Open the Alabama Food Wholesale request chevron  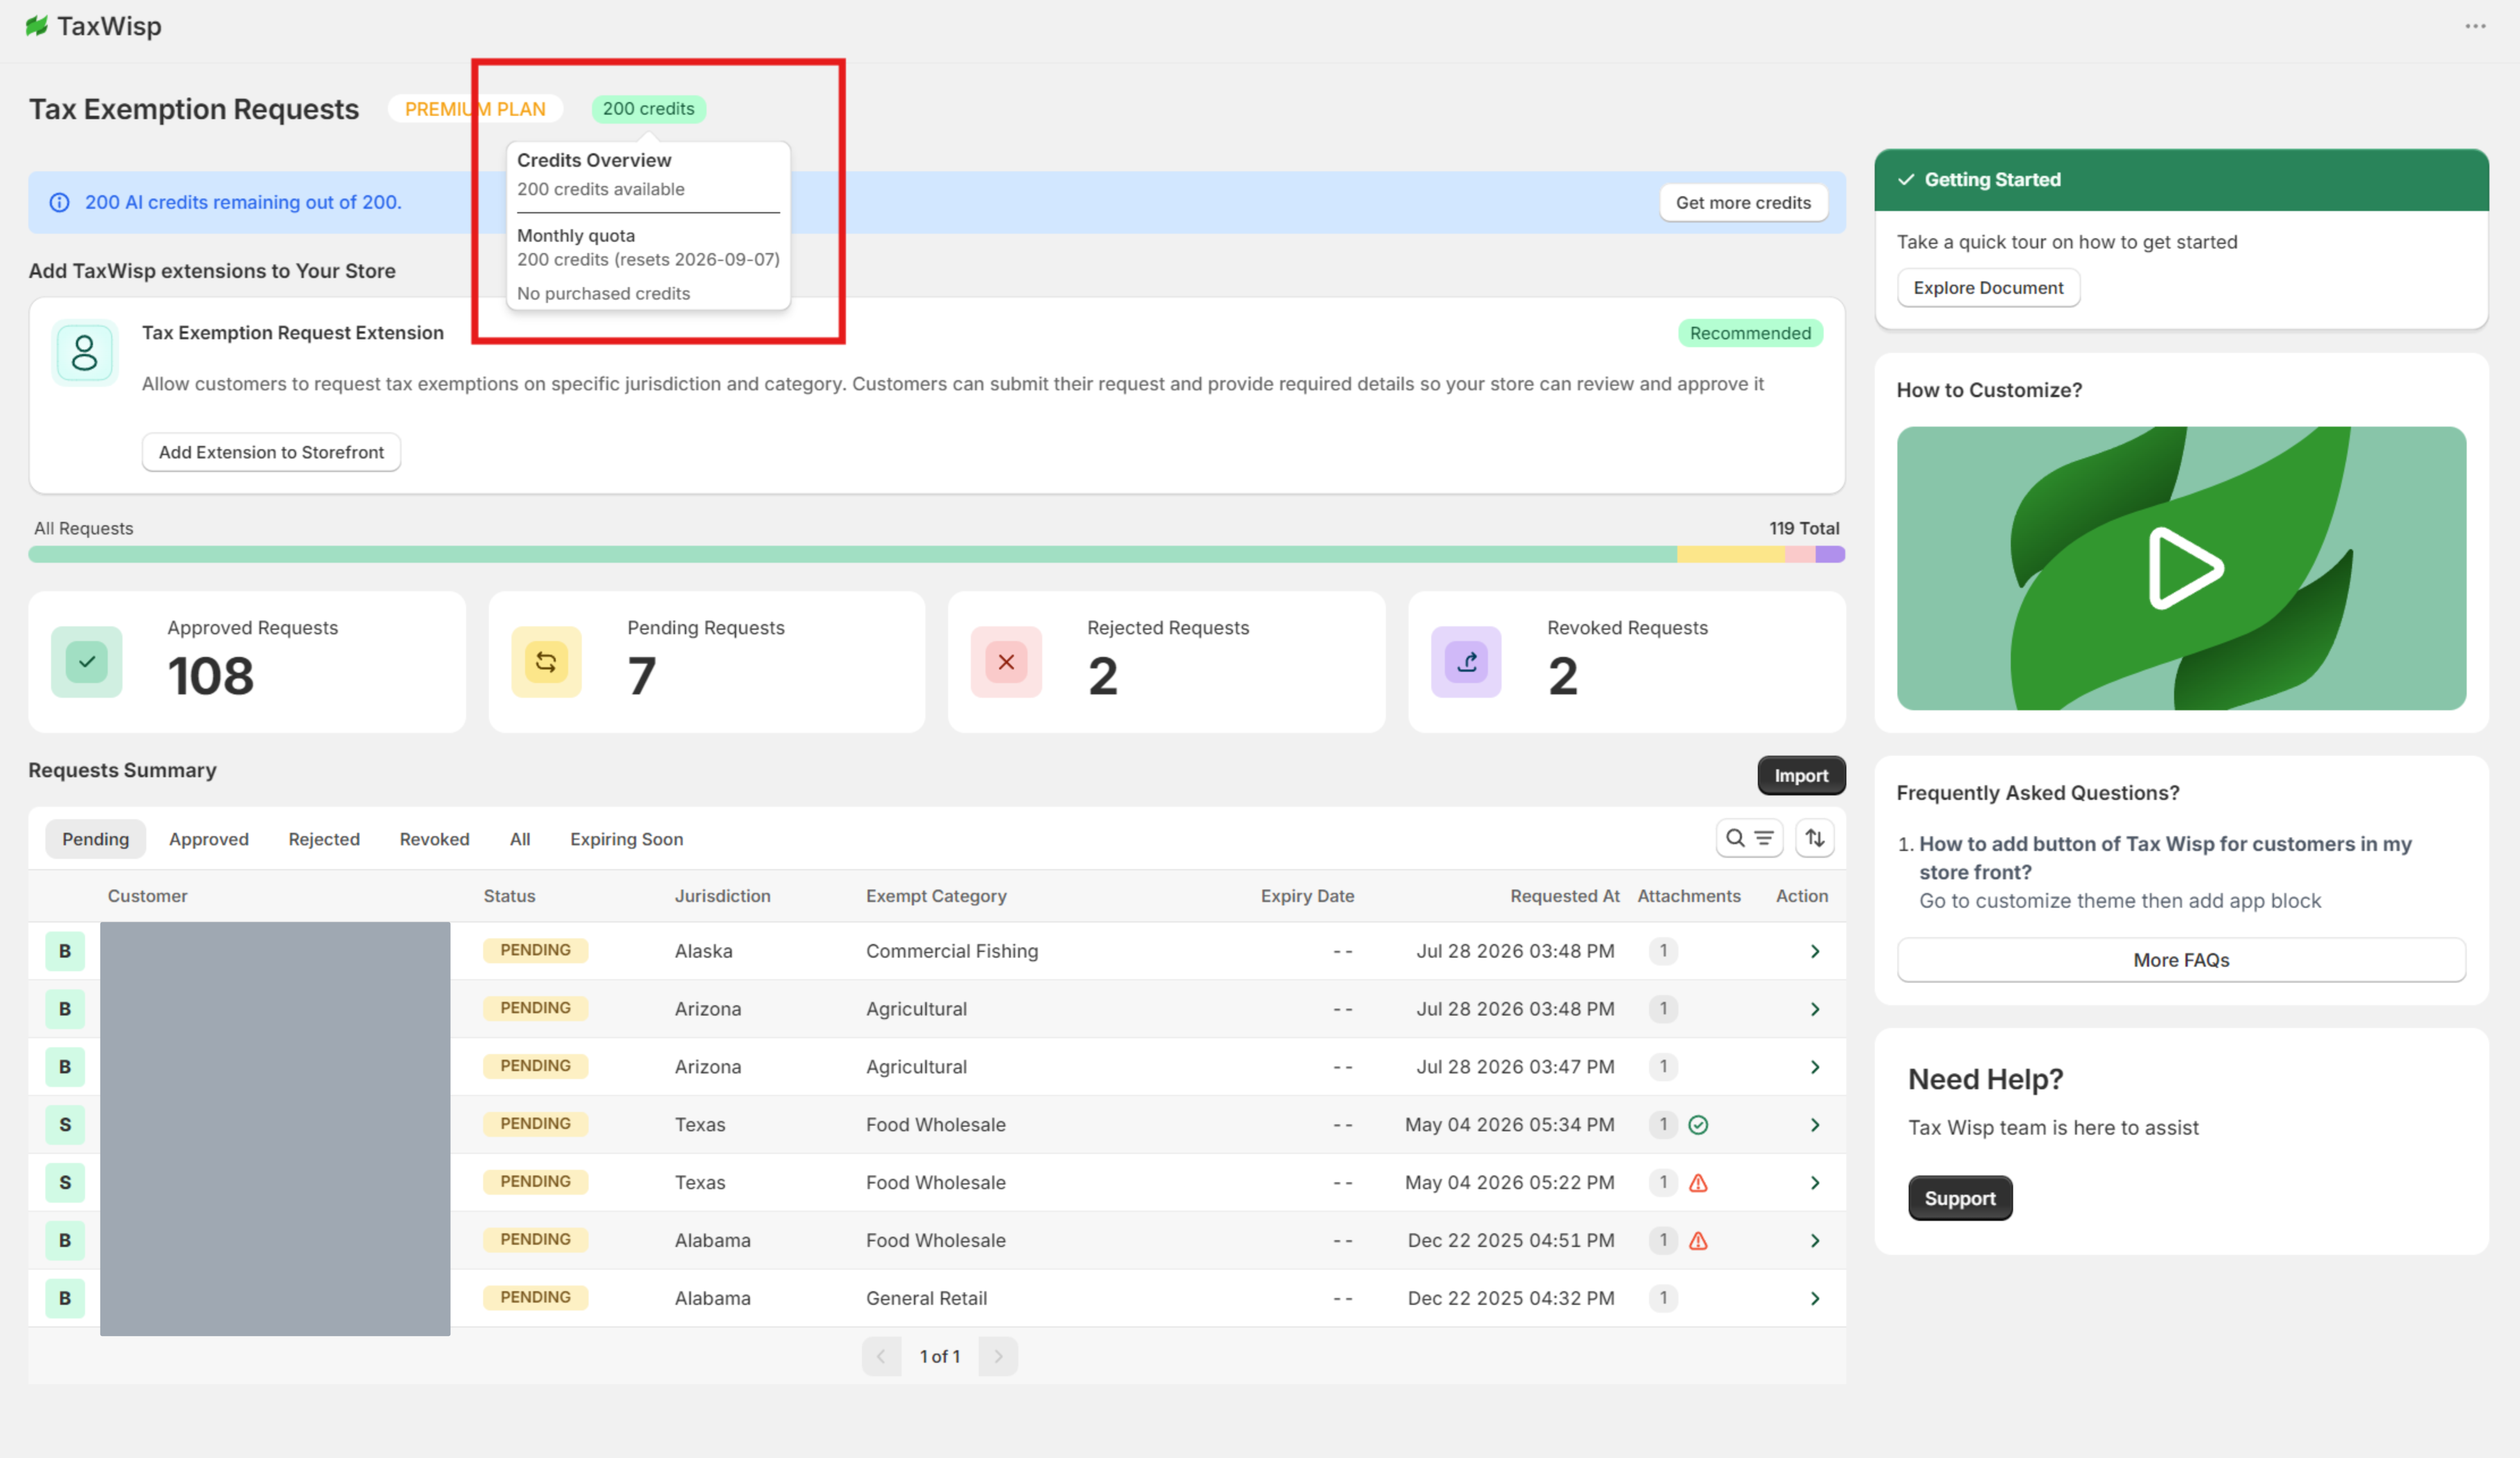pos(1814,1241)
